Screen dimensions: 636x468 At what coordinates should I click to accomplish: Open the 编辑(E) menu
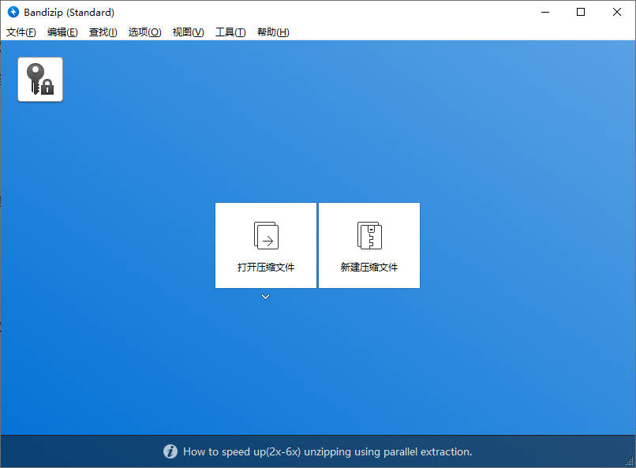tap(62, 32)
